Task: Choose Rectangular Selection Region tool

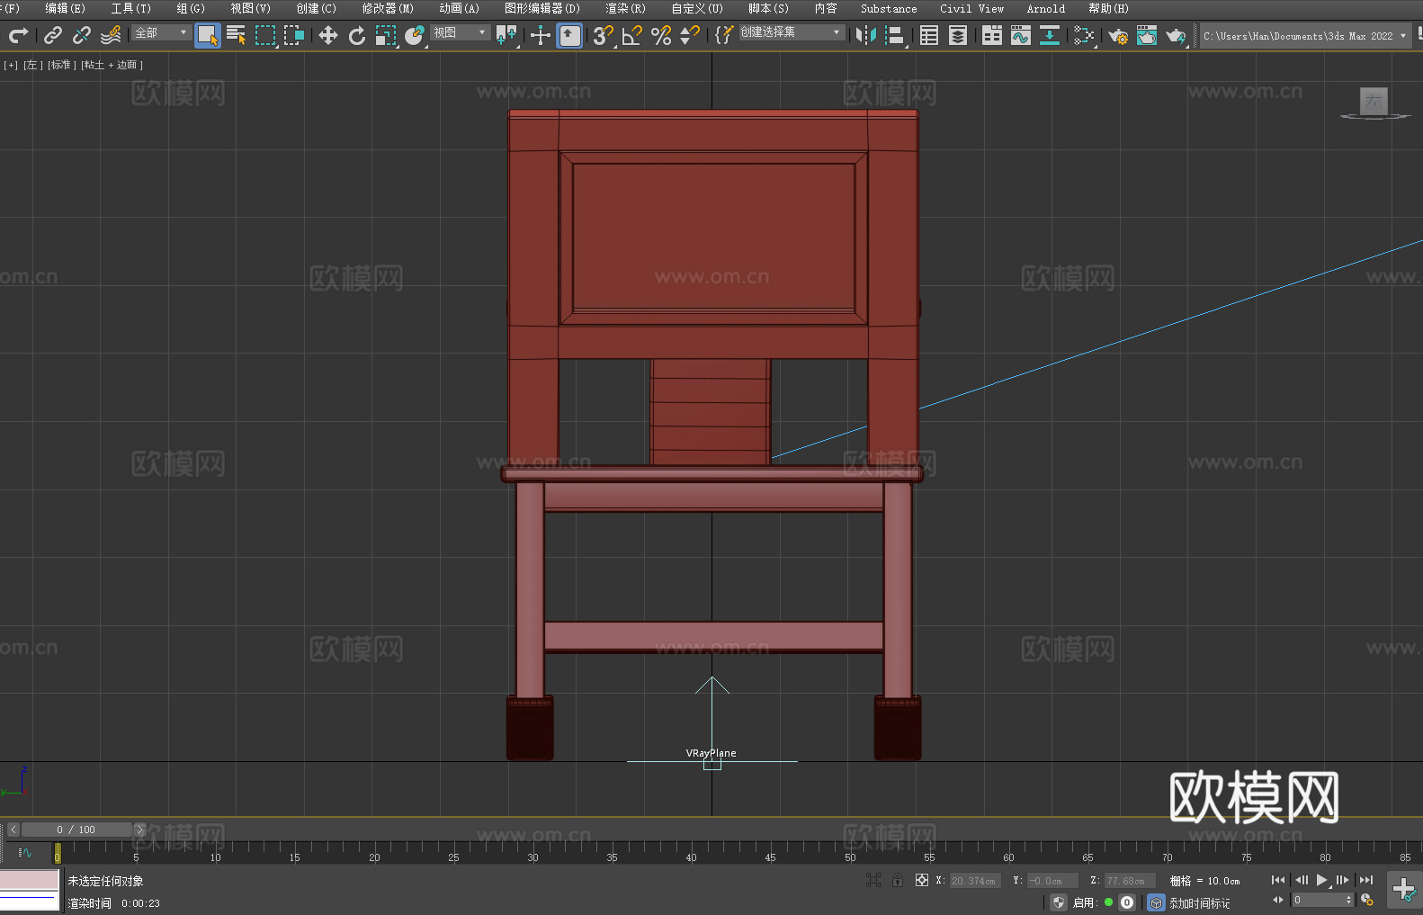Action: point(265,35)
